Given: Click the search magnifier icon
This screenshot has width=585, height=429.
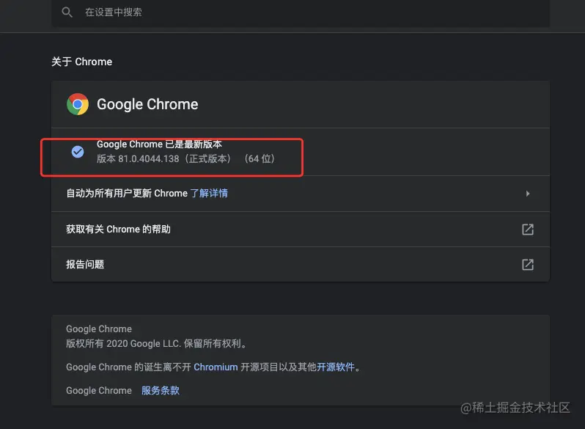Looking at the screenshot, I should tap(67, 12).
